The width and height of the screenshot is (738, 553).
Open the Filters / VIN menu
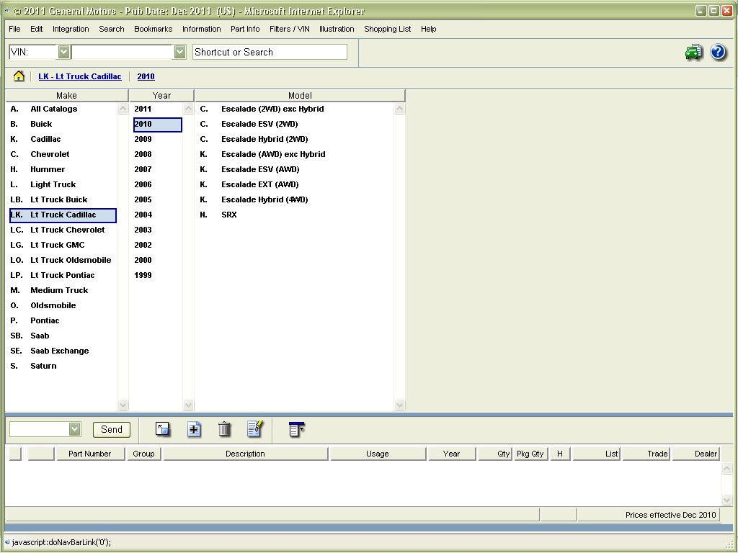290,29
